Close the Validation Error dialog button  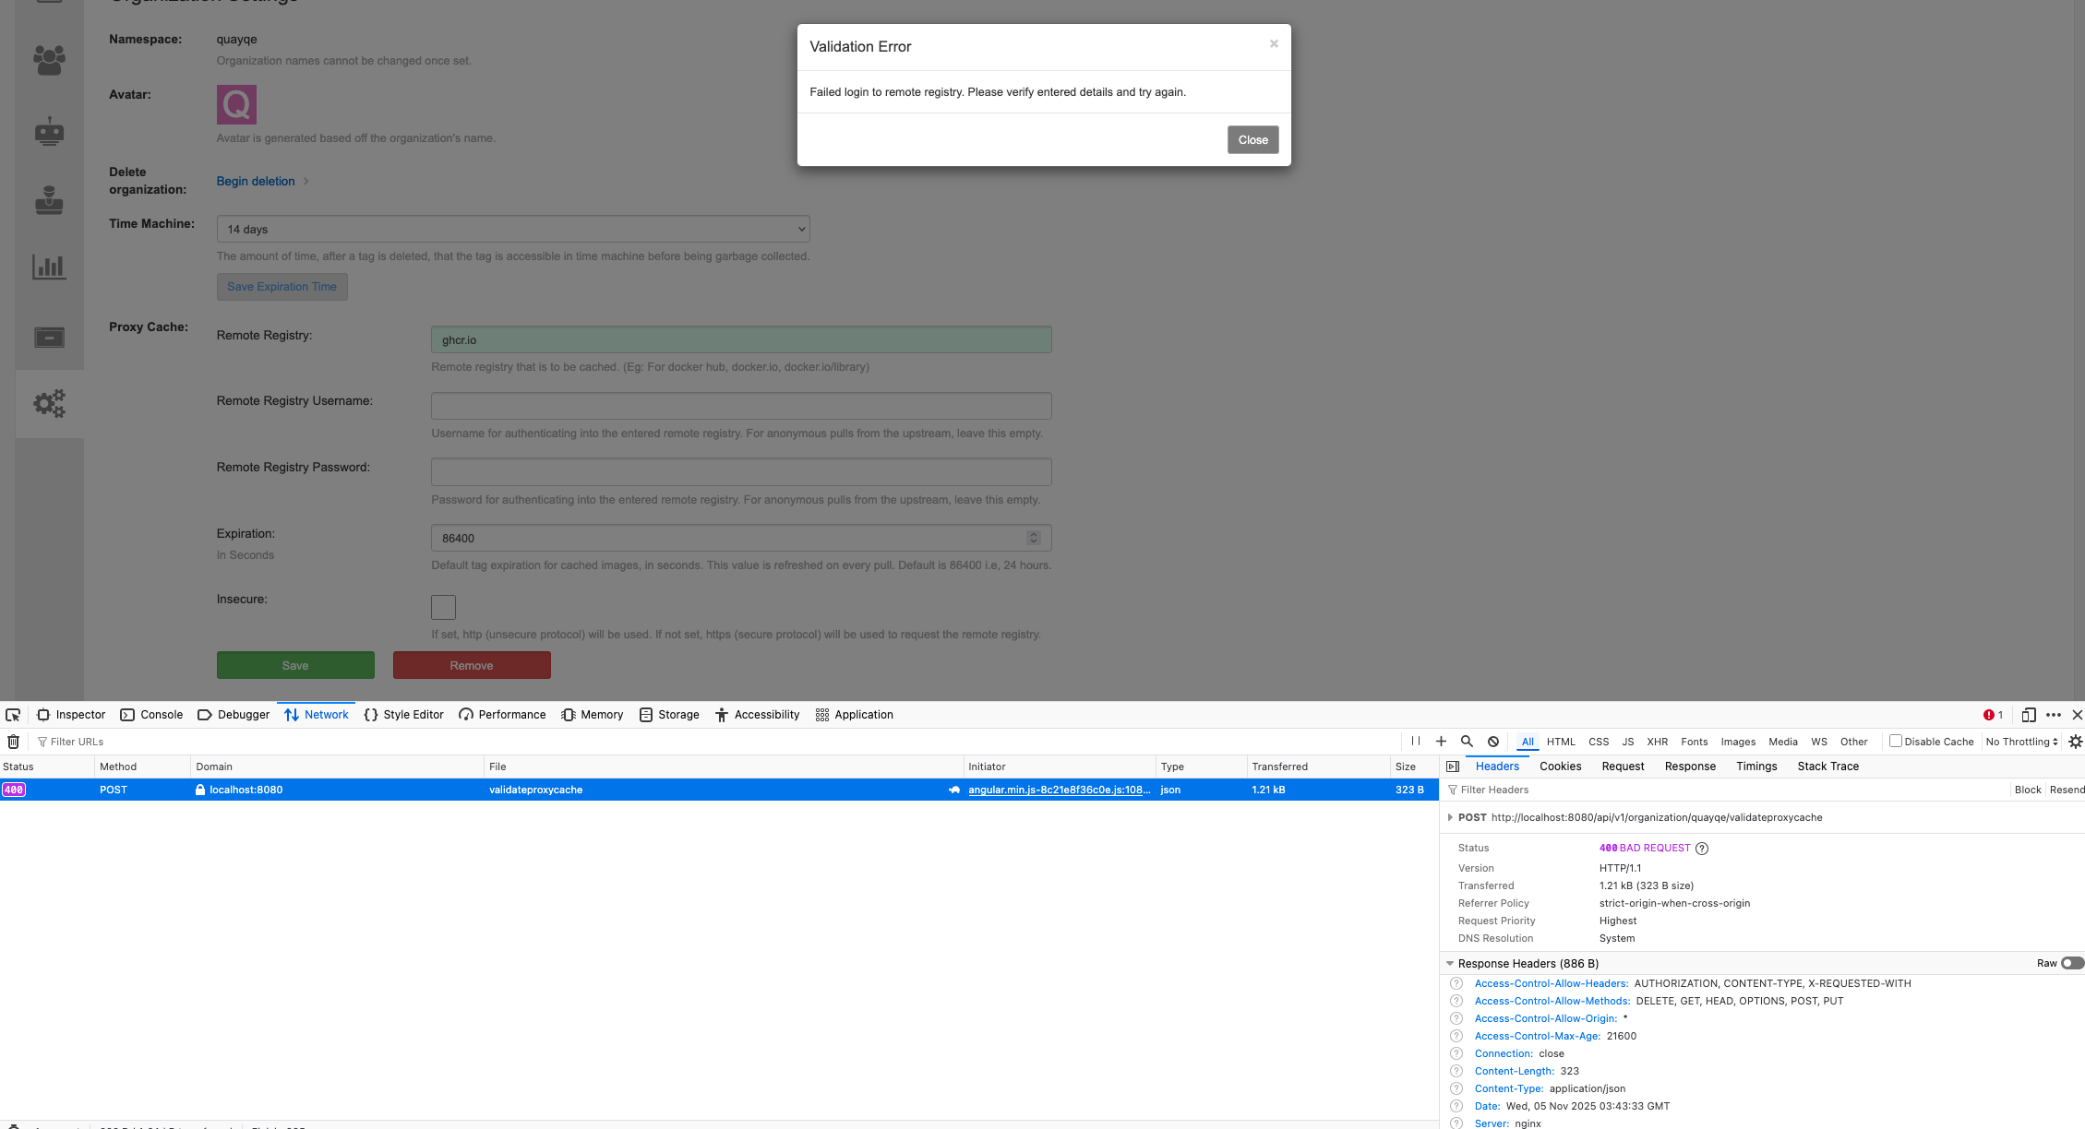click(x=1252, y=140)
